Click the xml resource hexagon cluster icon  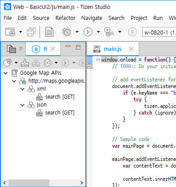31,89
